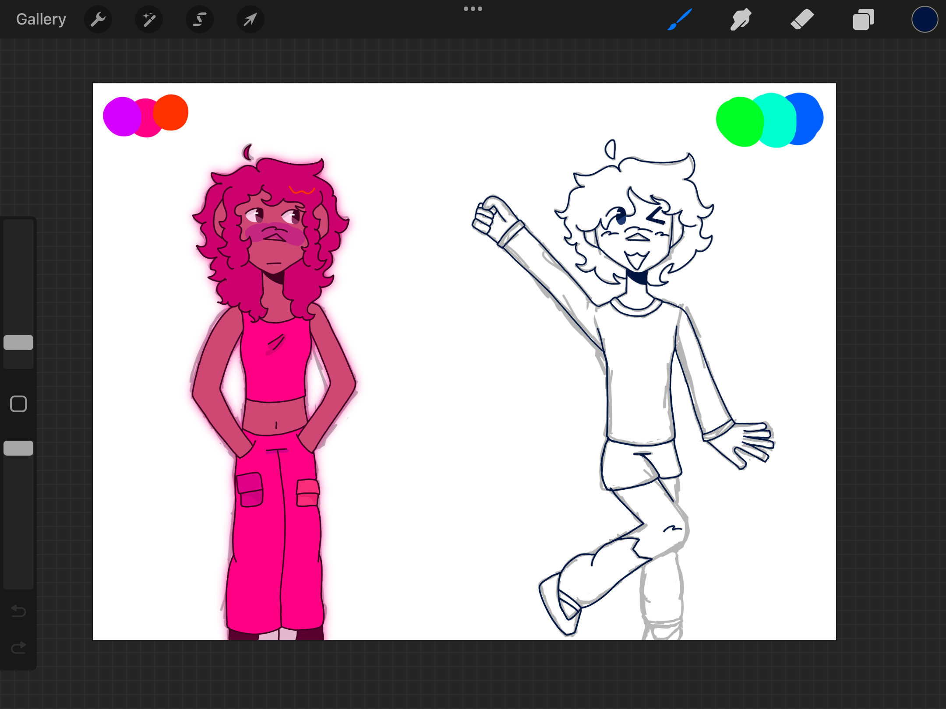Open the Selection tool
The width and height of the screenshot is (946, 709).
point(200,19)
